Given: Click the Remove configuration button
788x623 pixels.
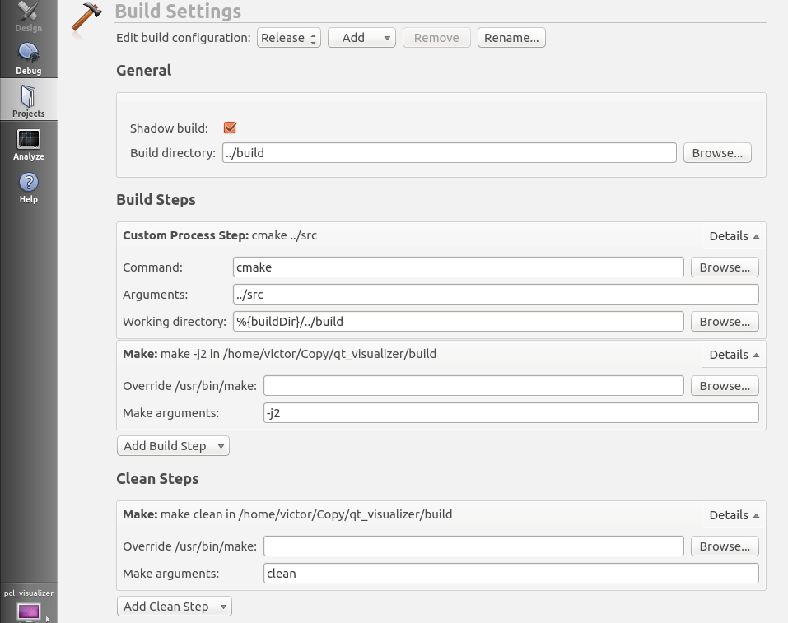Looking at the screenshot, I should [436, 37].
